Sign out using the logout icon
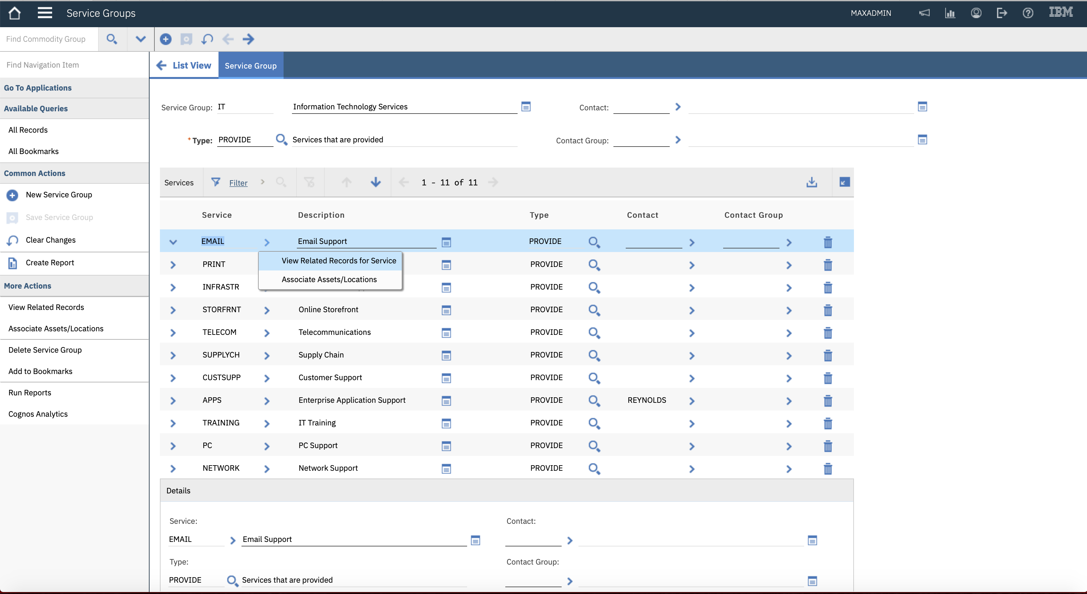 (x=1002, y=13)
